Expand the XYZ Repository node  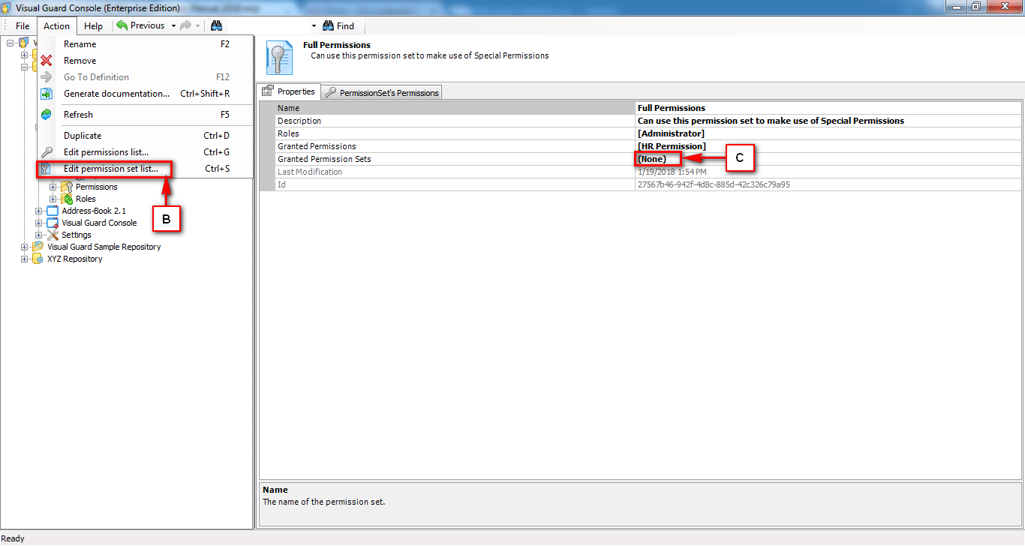25,259
